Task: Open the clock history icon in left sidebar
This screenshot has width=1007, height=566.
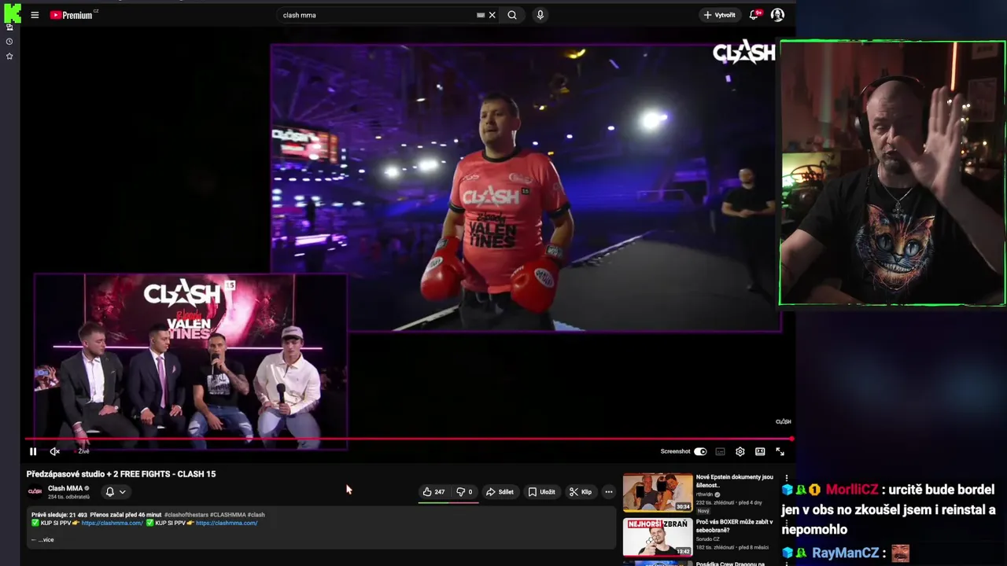Action: (9, 42)
